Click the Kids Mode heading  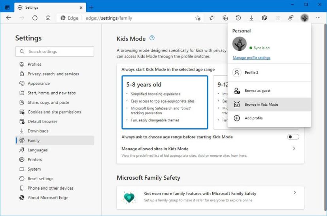click(131, 39)
